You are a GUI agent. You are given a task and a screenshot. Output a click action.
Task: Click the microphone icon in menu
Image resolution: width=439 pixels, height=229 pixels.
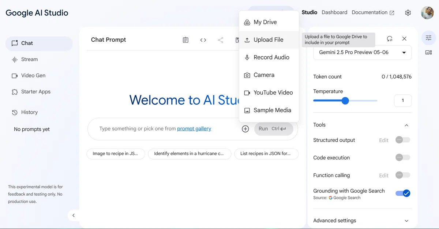tap(247, 57)
